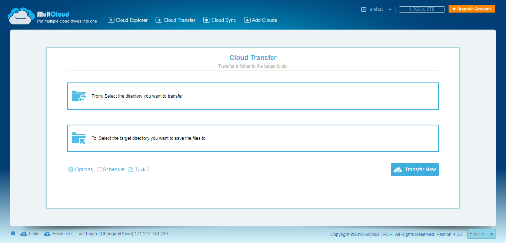Click the 4.7GB/6.5TB storage usage bar
The width and height of the screenshot is (506, 243).
(x=422, y=10)
